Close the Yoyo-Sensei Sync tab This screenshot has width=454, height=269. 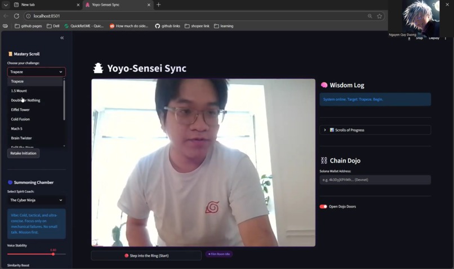click(149, 5)
